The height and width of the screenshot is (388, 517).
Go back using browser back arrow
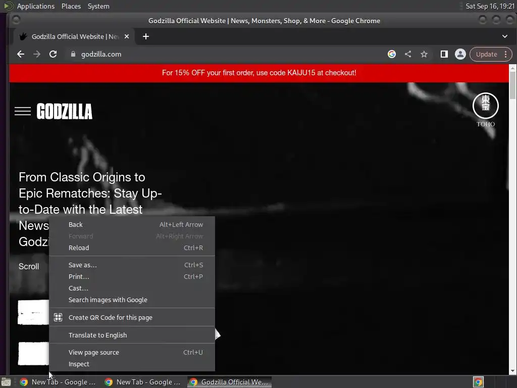[21, 54]
